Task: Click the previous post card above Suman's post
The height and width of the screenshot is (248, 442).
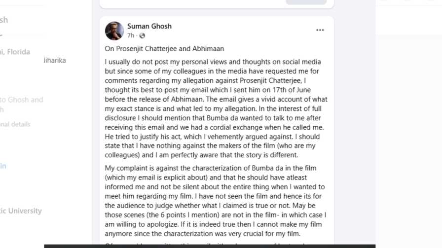Action: 217,4
